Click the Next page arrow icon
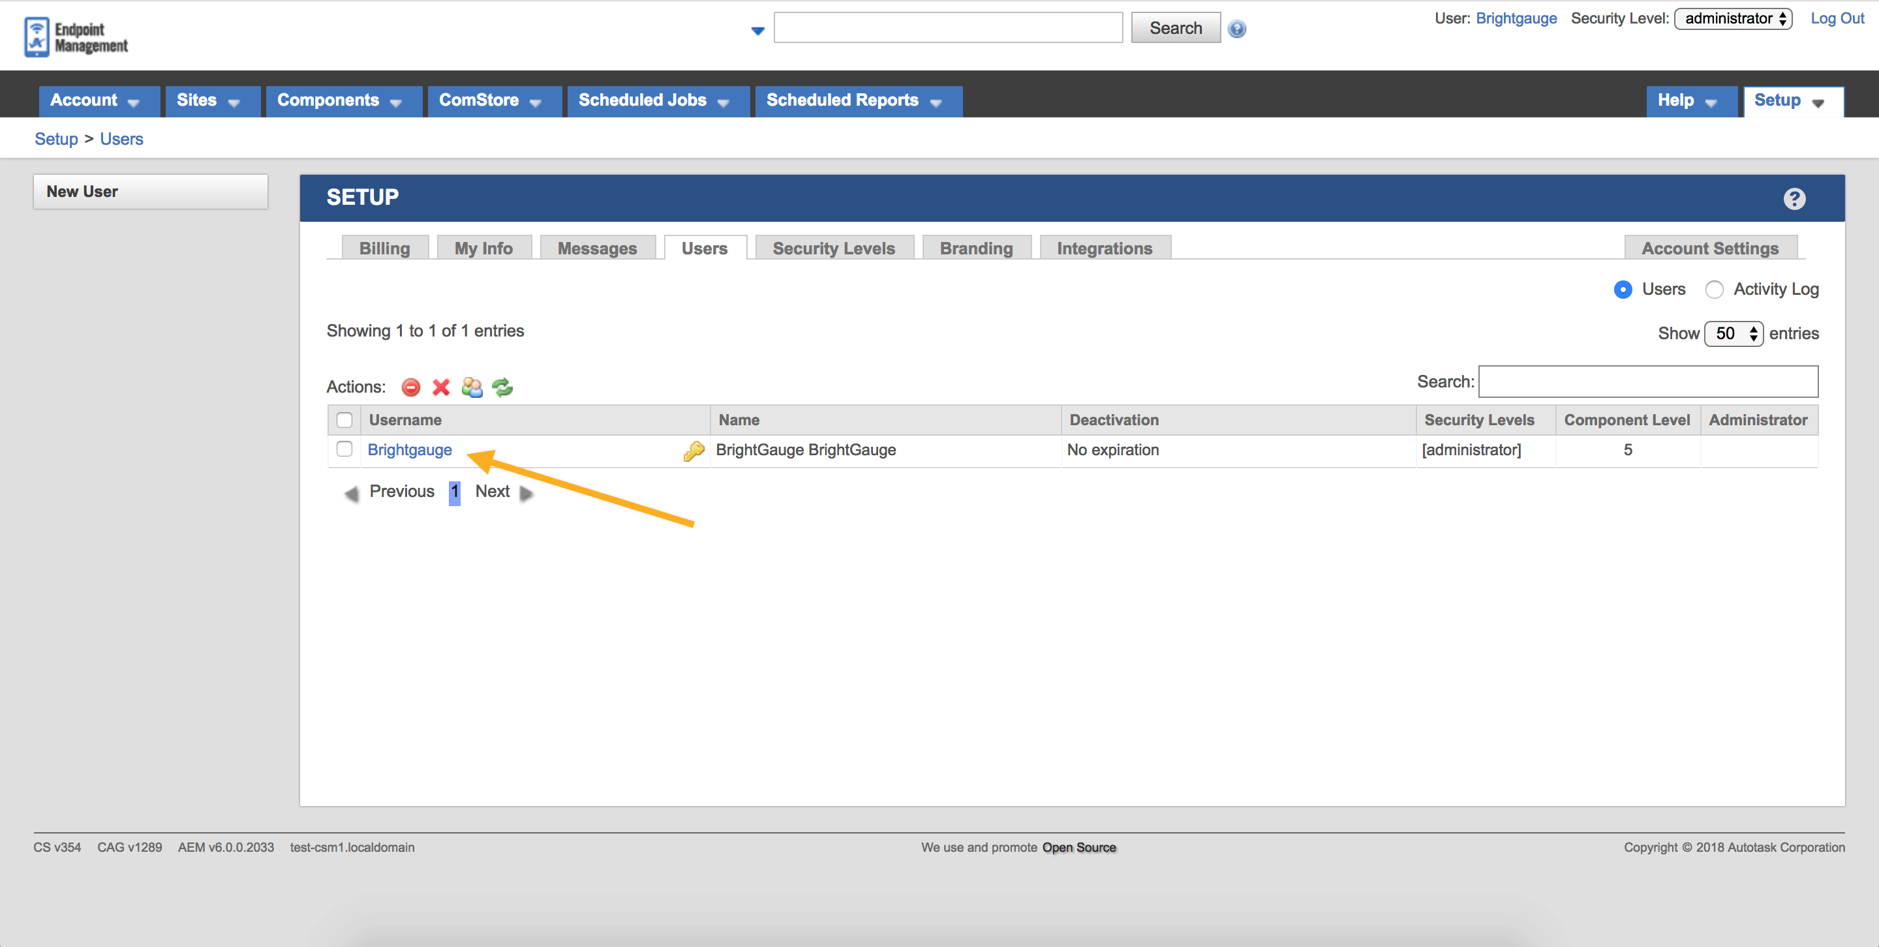Viewport: 1879px width, 947px height. tap(526, 494)
